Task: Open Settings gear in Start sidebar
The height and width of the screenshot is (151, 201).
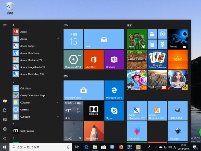Action: (5, 129)
